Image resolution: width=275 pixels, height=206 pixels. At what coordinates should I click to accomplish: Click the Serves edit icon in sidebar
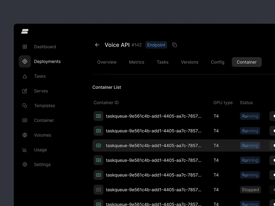pyautogui.click(x=25, y=91)
